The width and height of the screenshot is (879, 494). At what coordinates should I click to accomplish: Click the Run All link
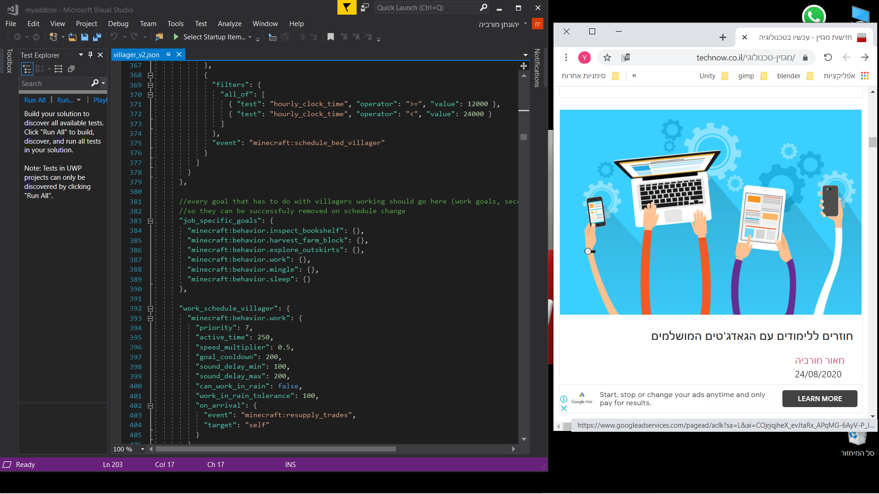(x=35, y=100)
